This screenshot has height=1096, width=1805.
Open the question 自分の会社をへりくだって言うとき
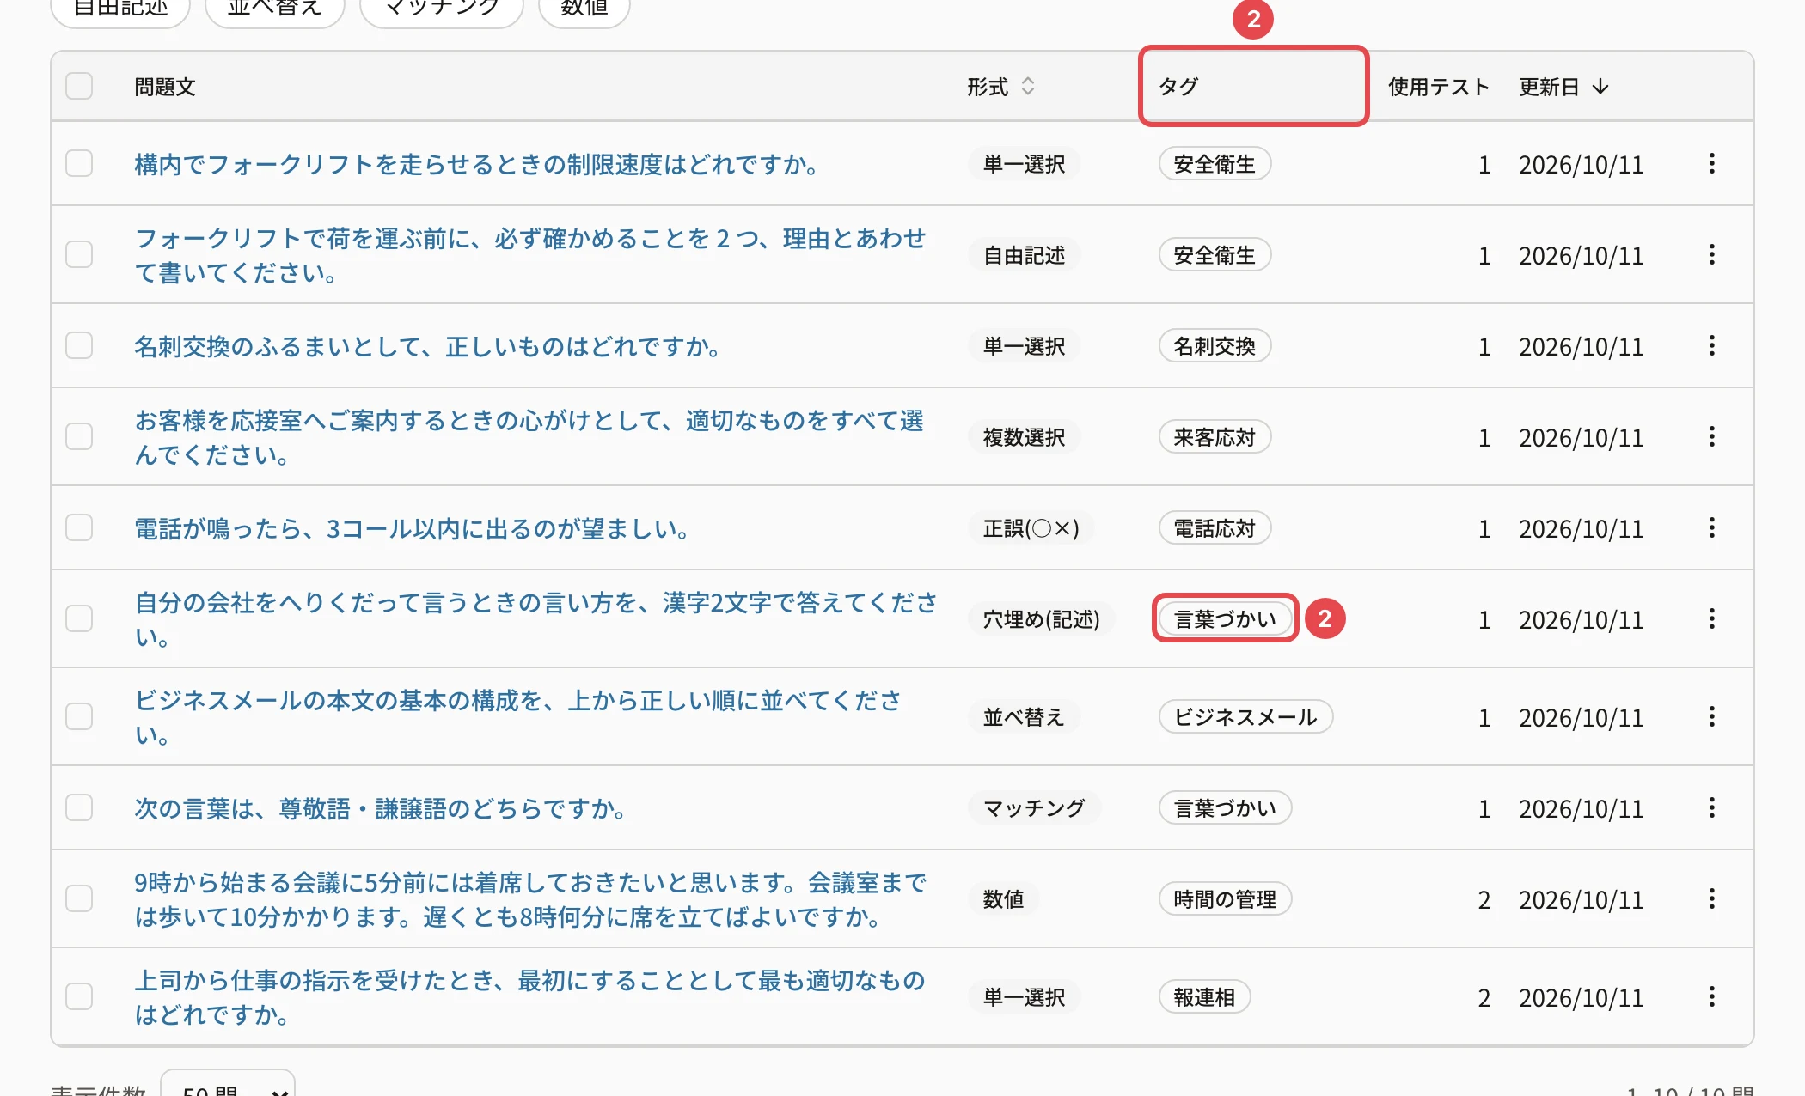[535, 619]
